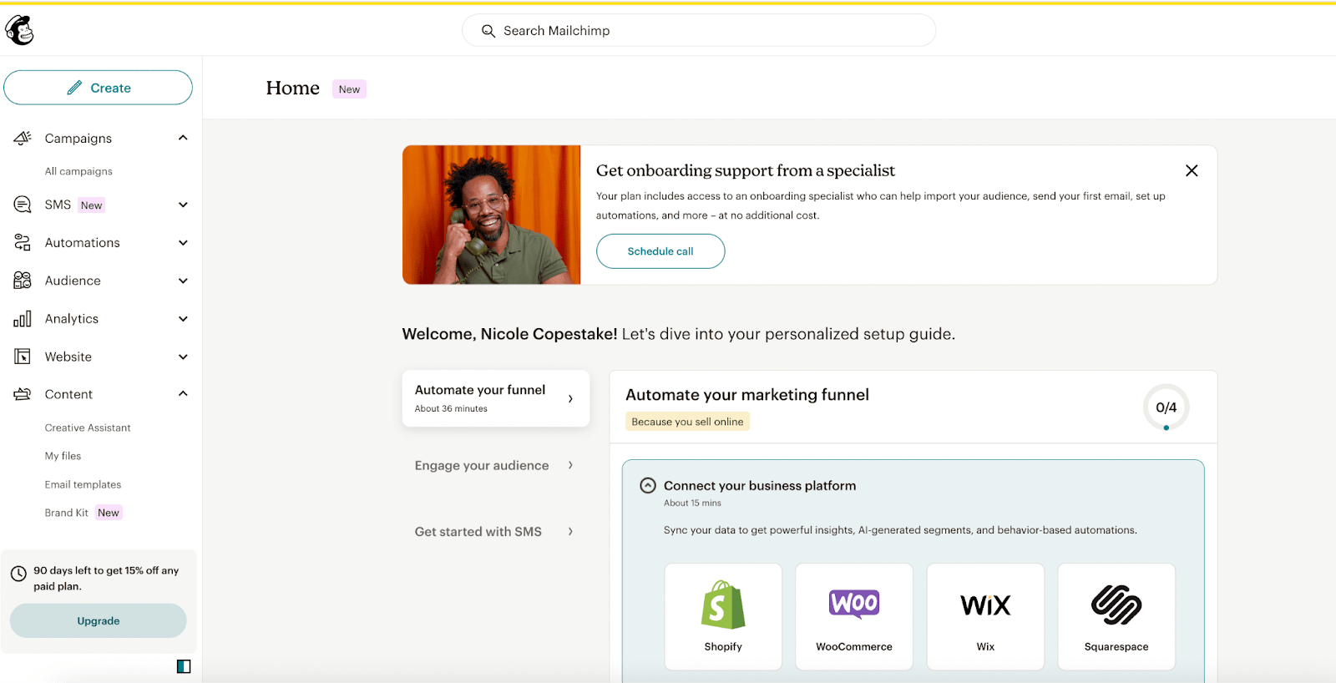Collapse the Content menu chevron
The height and width of the screenshot is (683, 1336).
click(183, 394)
